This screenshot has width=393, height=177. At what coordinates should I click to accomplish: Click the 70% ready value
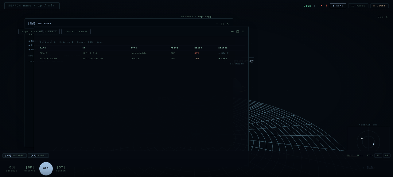pyautogui.click(x=196, y=59)
